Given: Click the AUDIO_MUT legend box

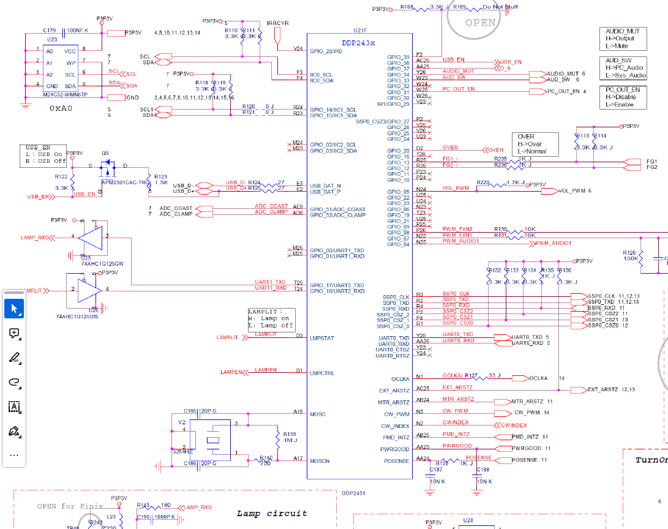Looking at the screenshot, I should [x=623, y=39].
